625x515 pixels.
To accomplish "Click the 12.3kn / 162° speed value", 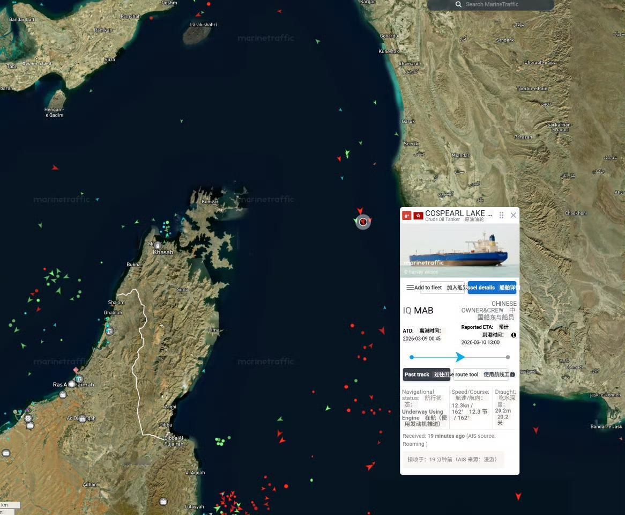I will pyautogui.click(x=462, y=408).
